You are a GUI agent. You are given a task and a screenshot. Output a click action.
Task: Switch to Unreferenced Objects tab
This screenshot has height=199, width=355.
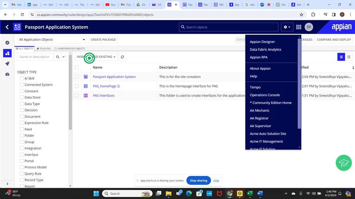tap(70, 49)
